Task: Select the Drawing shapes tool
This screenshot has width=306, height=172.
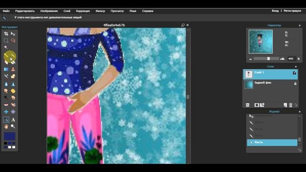Action: 13,76
